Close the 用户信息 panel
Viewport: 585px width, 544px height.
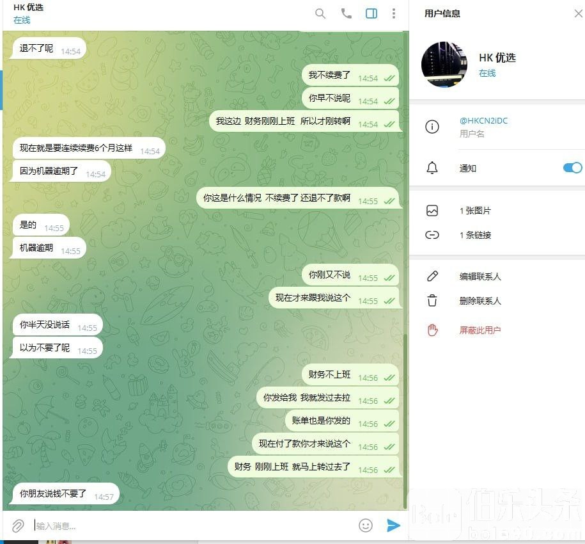pos(578,14)
